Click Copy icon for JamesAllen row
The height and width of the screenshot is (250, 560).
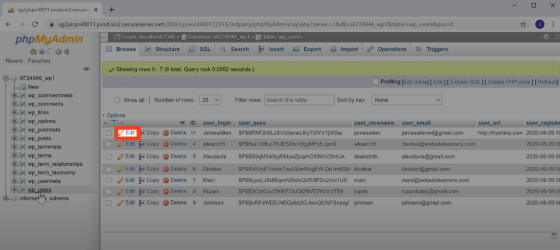pyautogui.click(x=142, y=133)
